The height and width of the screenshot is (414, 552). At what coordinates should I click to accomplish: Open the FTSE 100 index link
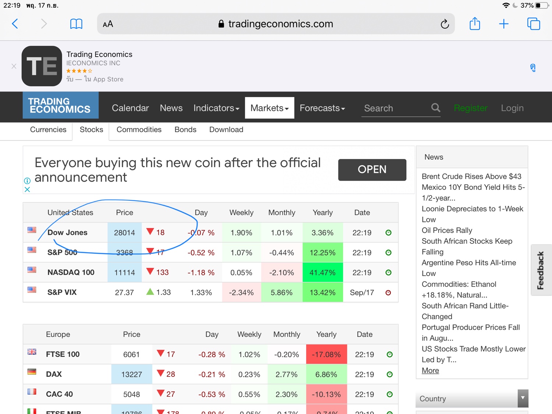point(63,354)
